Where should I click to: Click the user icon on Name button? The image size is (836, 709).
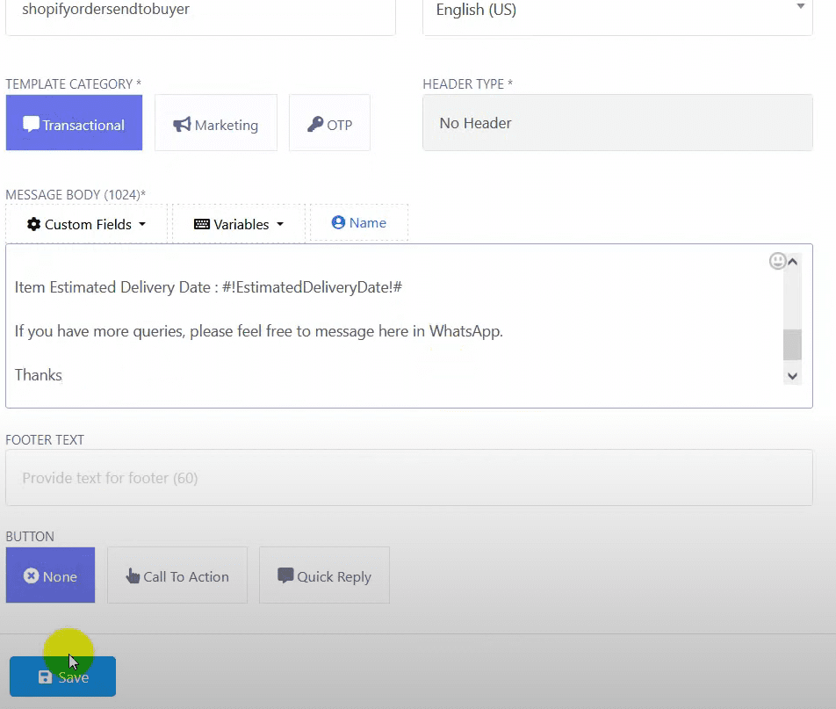coord(338,223)
